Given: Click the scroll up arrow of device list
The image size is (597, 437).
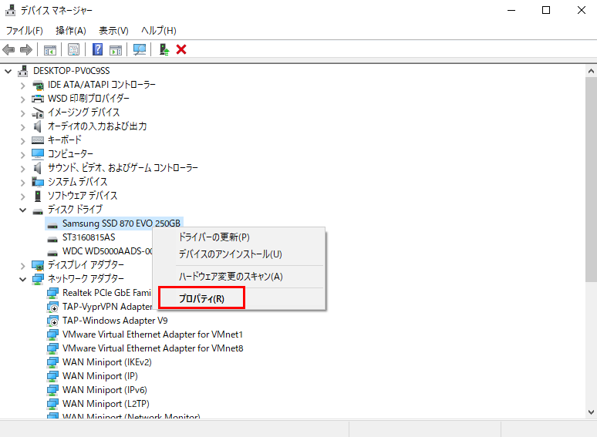Looking at the screenshot, I should click(591, 71).
